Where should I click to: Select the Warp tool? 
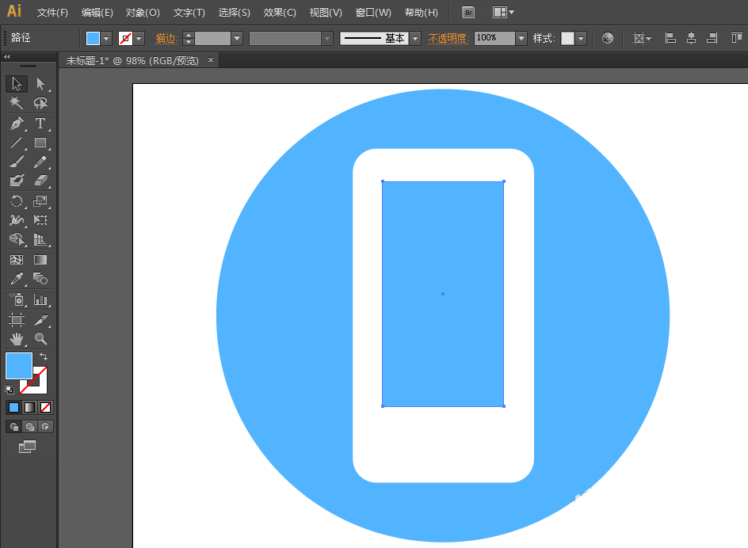pos(17,220)
